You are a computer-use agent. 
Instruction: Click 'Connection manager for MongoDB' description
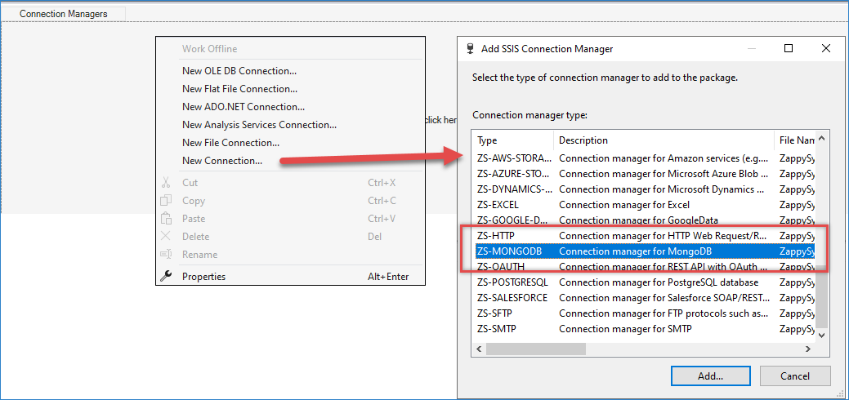point(635,251)
